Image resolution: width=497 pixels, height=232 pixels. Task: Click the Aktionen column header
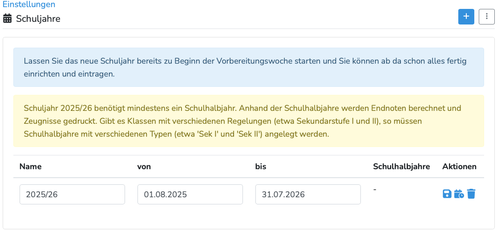click(x=459, y=167)
